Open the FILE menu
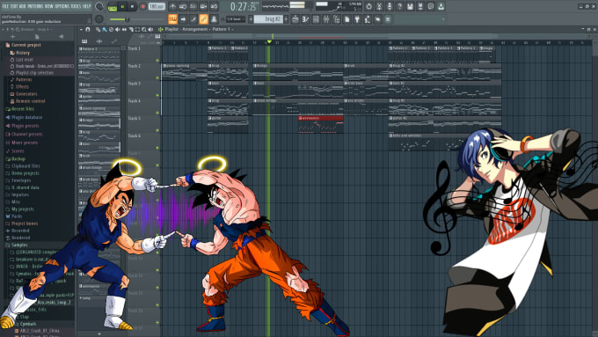The image size is (598, 337). tap(5, 6)
